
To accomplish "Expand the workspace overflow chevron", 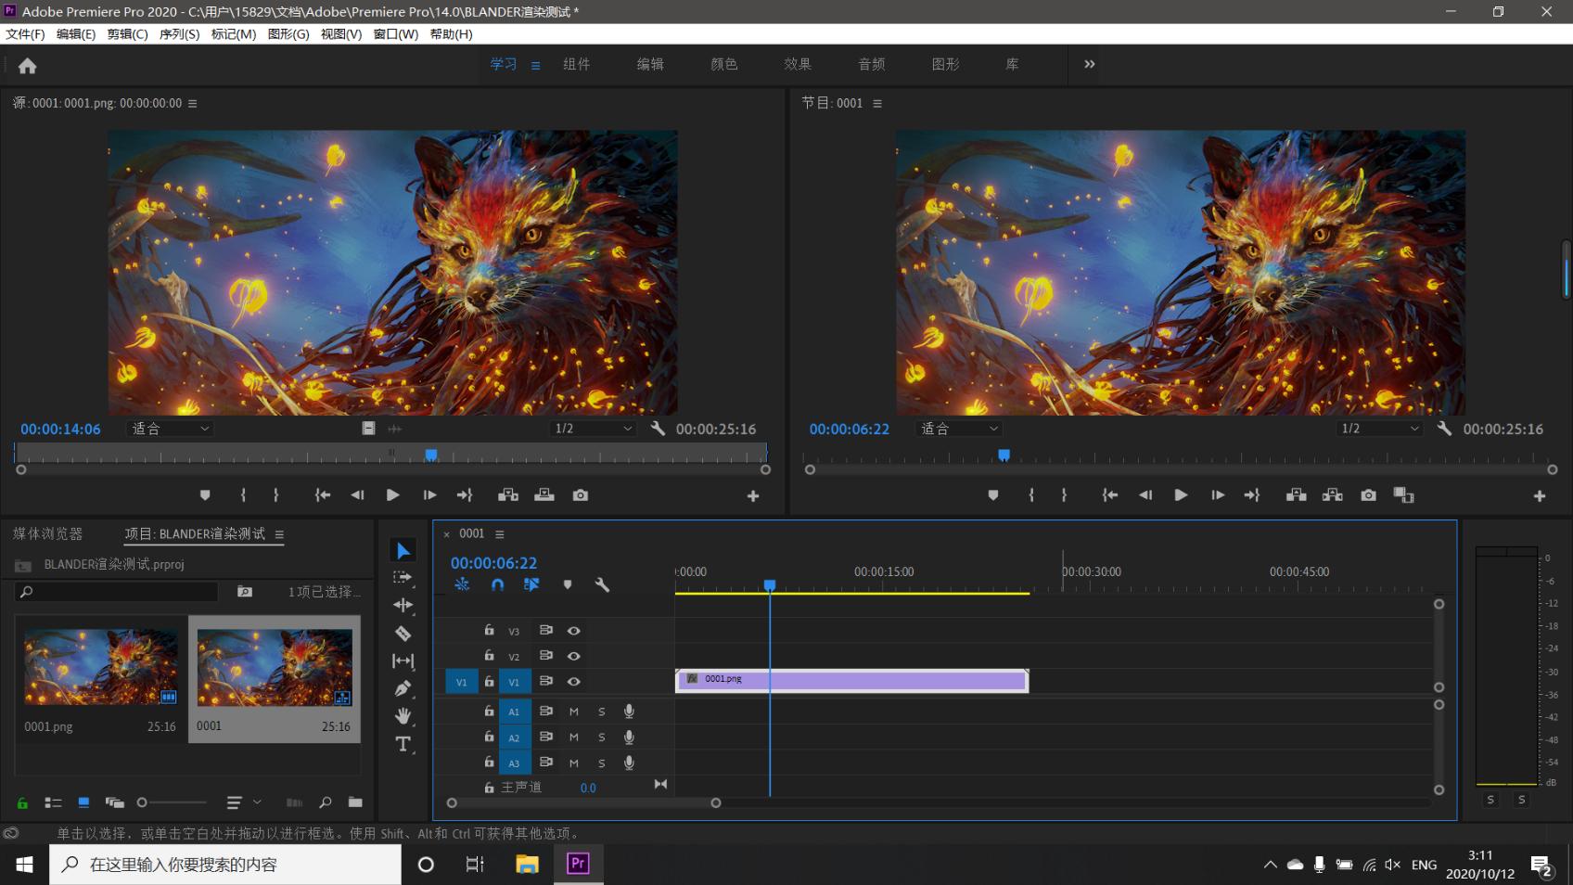I will click(x=1090, y=64).
